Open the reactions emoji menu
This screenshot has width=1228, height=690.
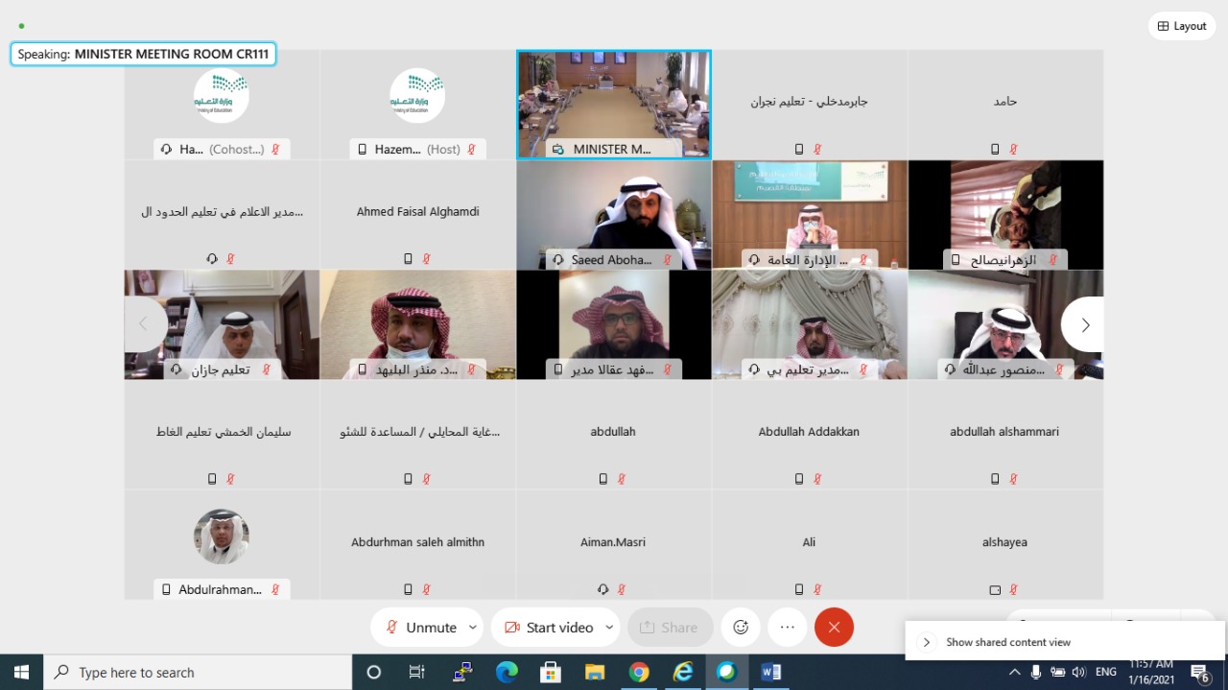click(741, 627)
